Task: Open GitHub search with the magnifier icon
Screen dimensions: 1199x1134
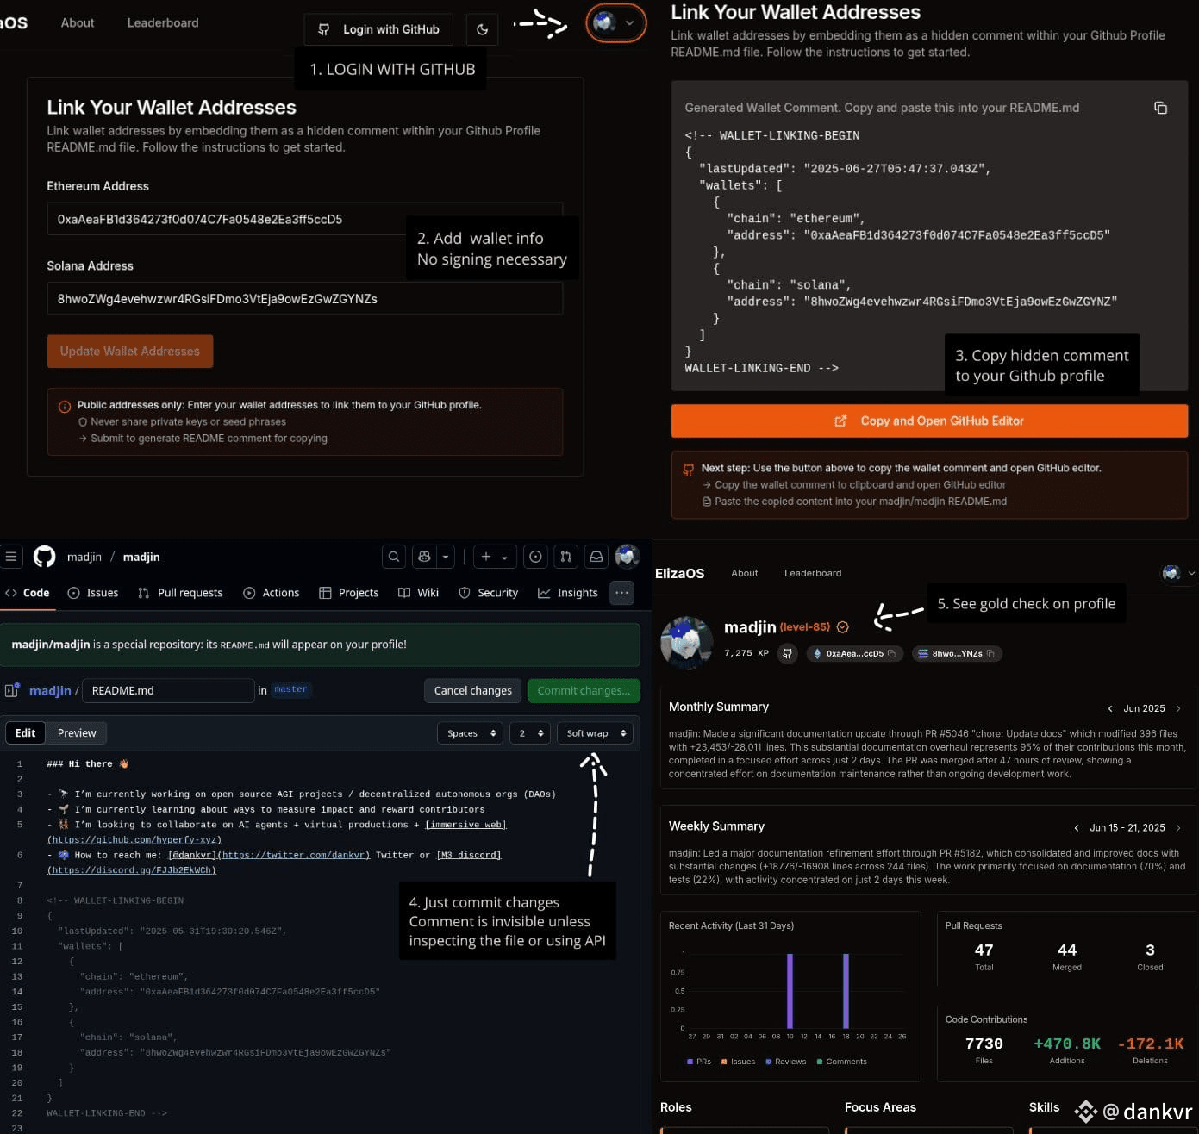Action: [x=394, y=557]
